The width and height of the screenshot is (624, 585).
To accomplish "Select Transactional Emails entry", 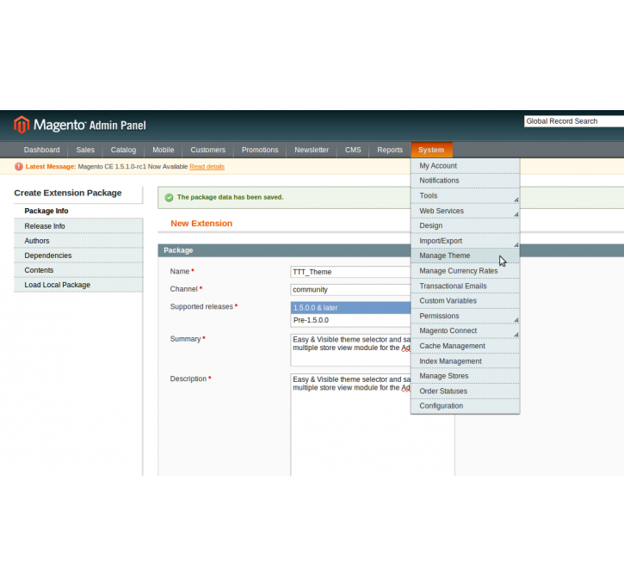I will click(465, 286).
